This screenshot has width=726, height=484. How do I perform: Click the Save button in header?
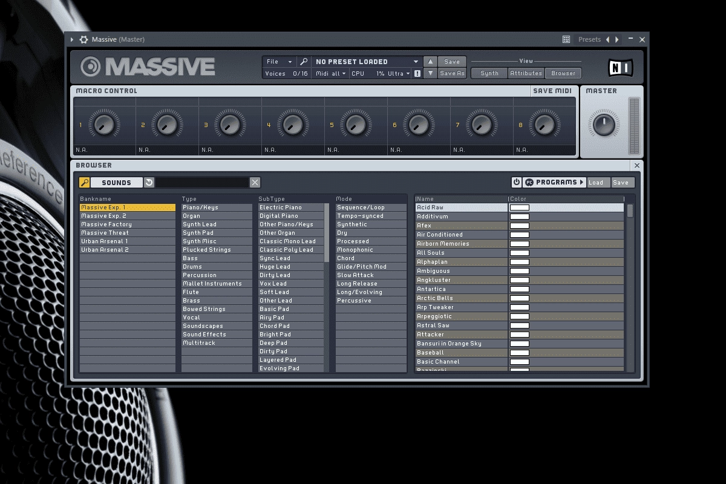click(x=452, y=62)
